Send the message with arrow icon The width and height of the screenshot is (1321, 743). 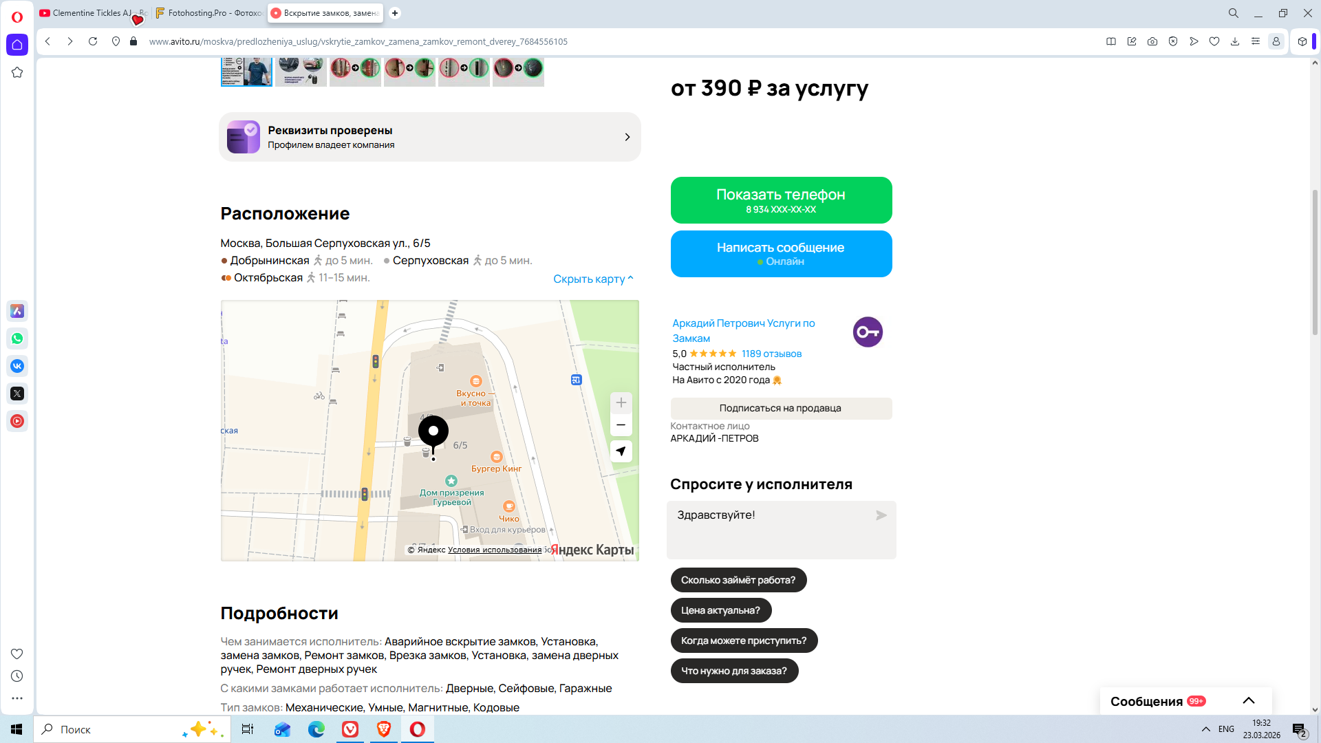click(x=881, y=515)
